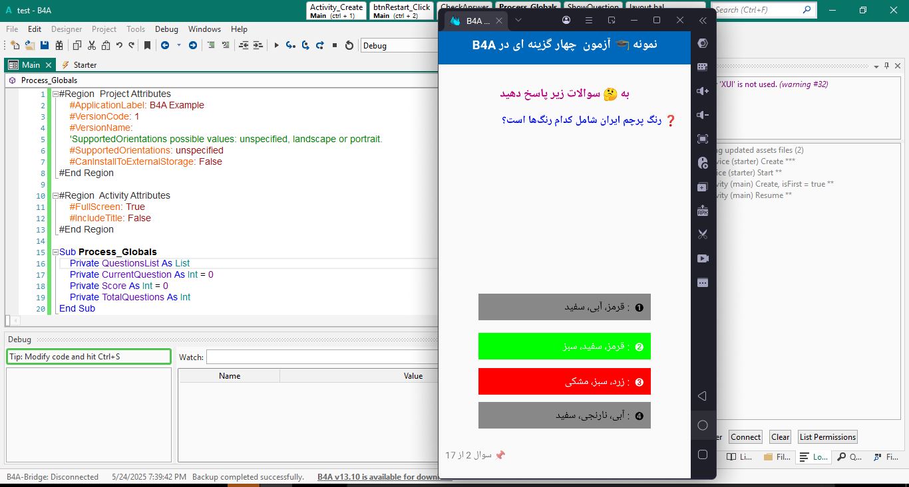Open the Process_Globals sub selector dropdown

point(223,80)
